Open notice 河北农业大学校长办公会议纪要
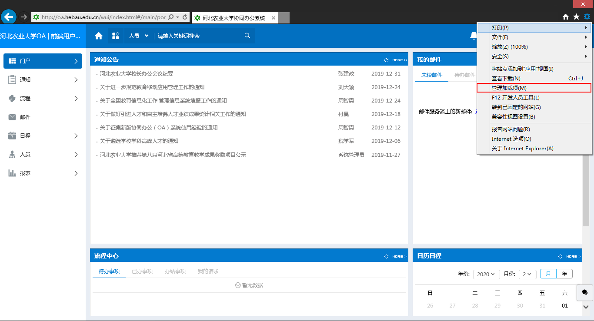This screenshot has width=594, height=321. [137, 74]
